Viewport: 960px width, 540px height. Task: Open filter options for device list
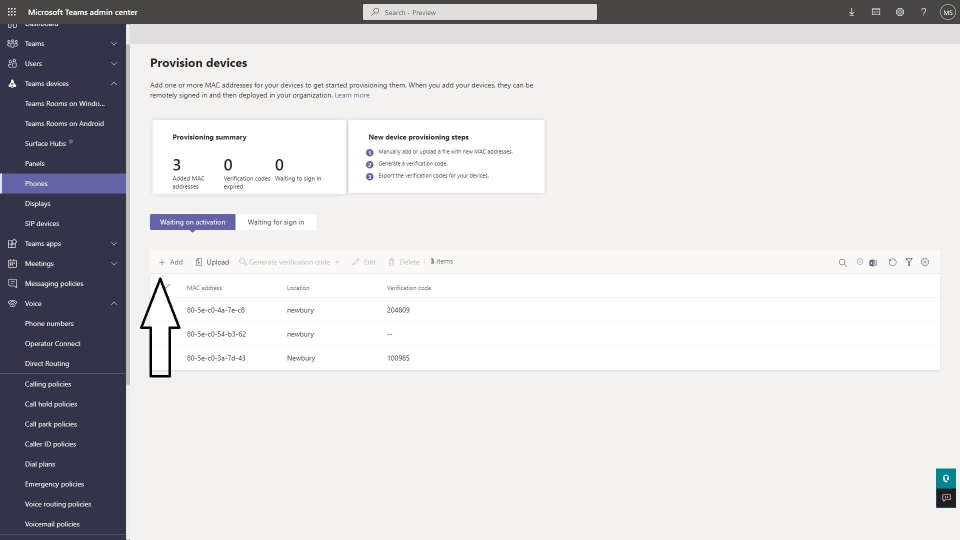pos(909,262)
